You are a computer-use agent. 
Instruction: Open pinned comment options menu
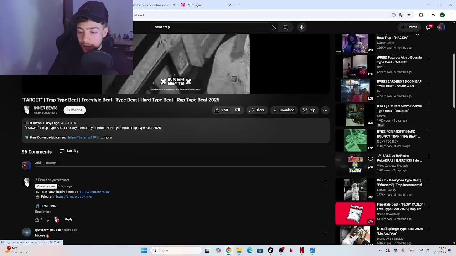[x=325, y=182]
